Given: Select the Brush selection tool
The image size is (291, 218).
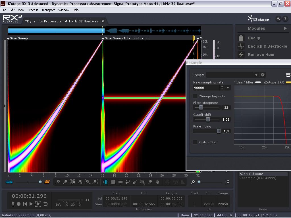Looking at the screenshot, I should click(x=135, y=182).
